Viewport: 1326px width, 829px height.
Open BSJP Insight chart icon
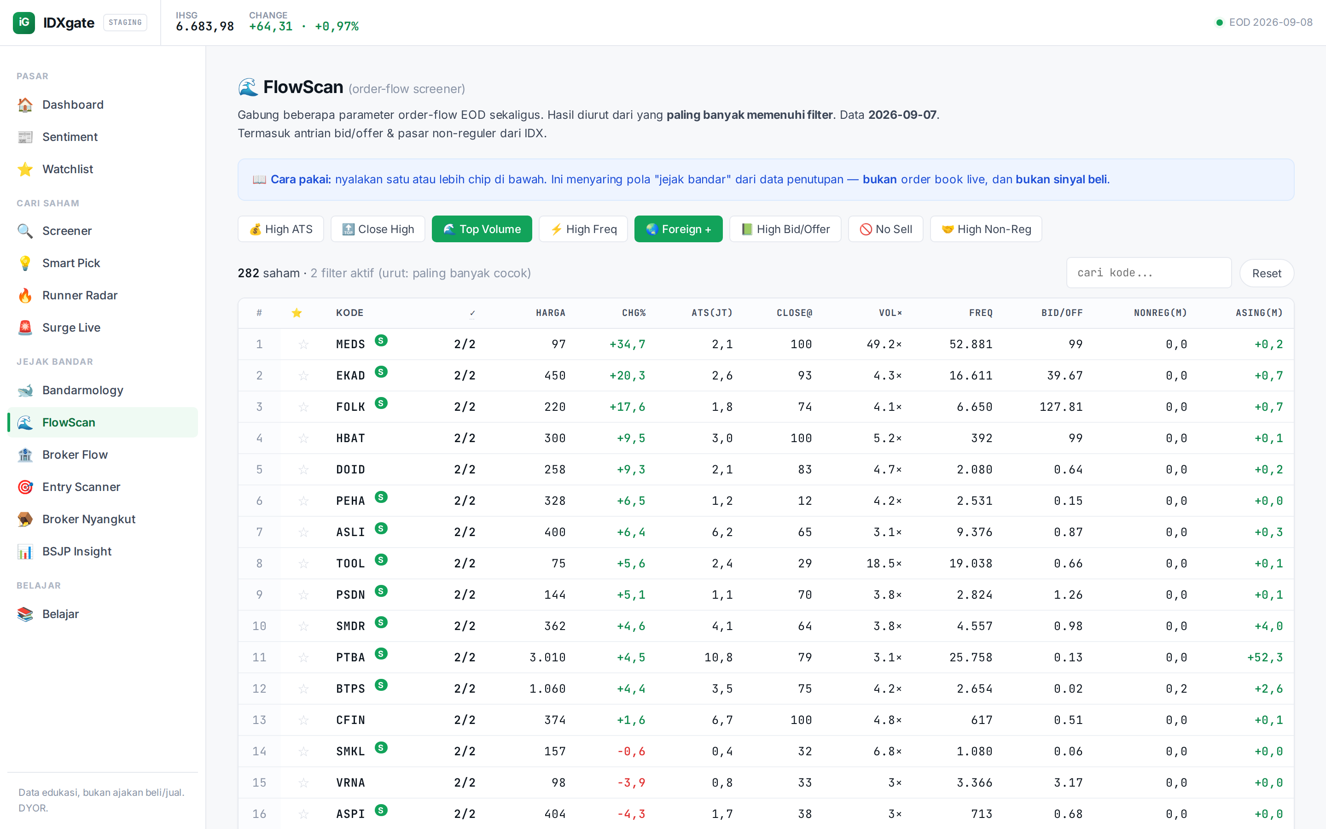pyautogui.click(x=25, y=552)
